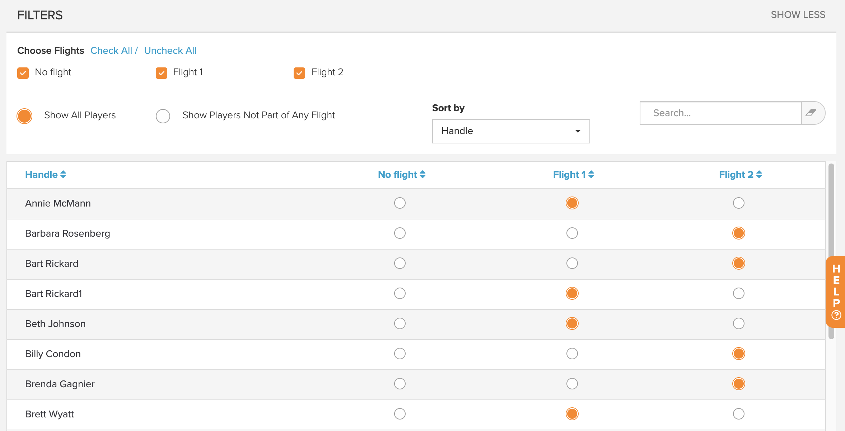Click Uncheck All link

click(170, 51)
